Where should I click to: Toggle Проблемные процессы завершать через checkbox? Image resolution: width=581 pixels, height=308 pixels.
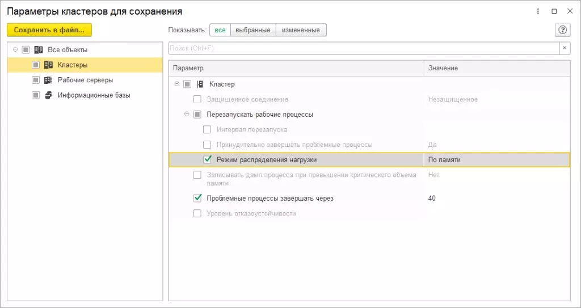coord(197,199)
